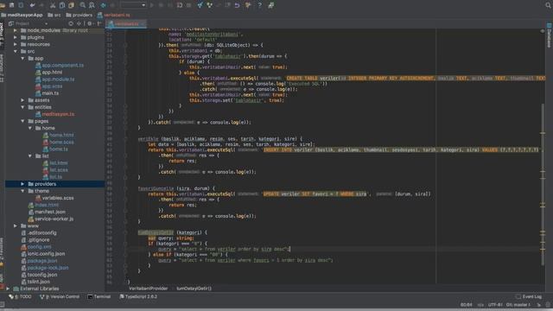553x311 pixels.
Task: Open app.module.ts in the project tree
Action: click(58, 79)
